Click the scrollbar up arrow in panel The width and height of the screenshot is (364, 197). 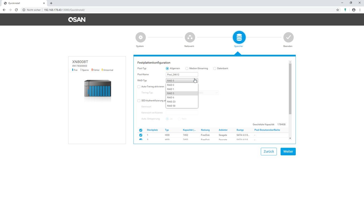290,62
